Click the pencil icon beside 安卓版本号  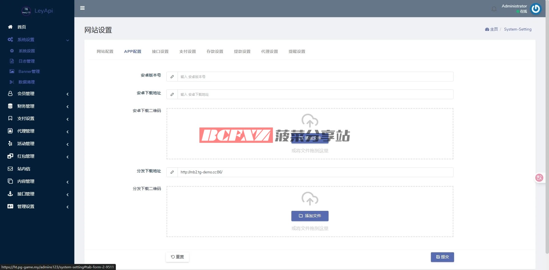(x=172, y=77)
